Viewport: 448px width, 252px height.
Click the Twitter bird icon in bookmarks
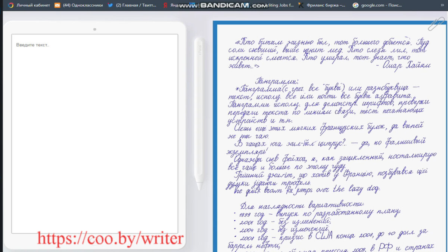click(110, 5)
